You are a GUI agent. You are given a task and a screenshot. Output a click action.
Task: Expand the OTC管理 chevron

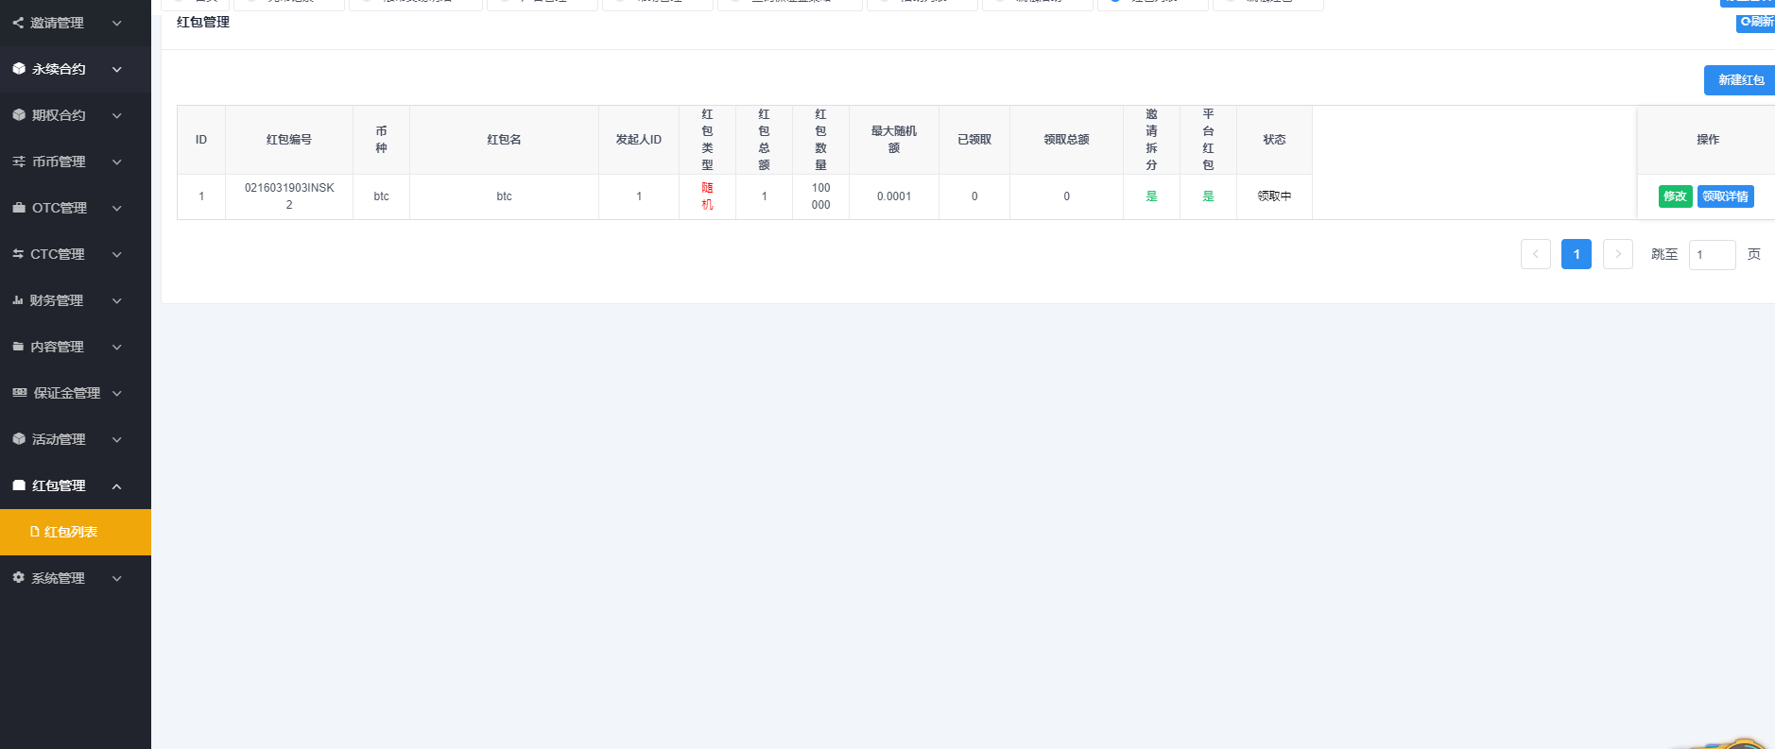coord(117,208)
